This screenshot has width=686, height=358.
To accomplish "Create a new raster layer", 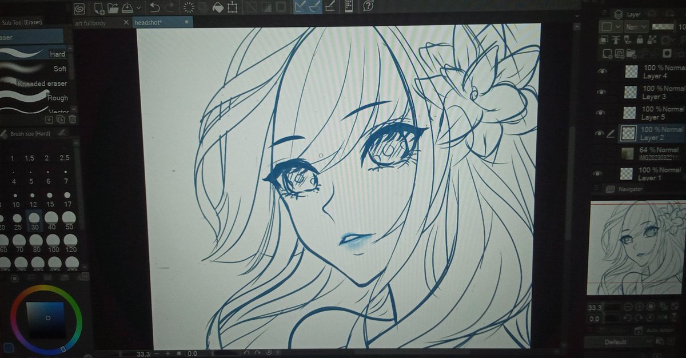I will pos(608,54).
